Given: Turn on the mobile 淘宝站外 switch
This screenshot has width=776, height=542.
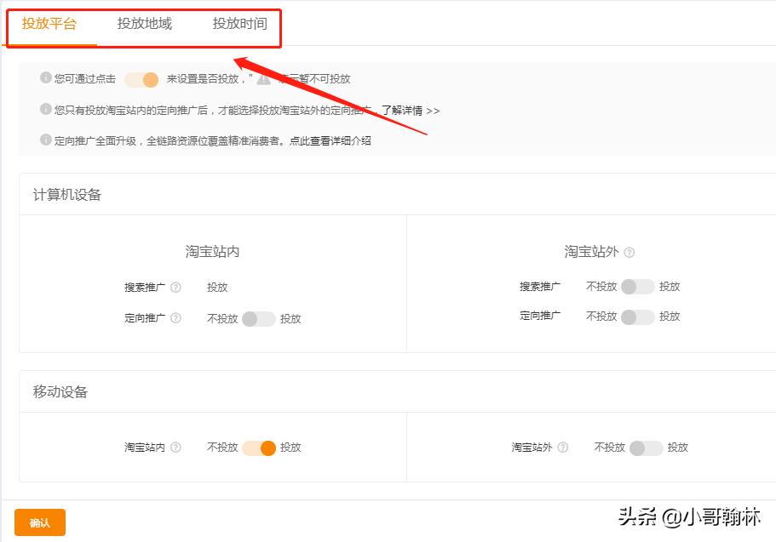Looking at the screenshot, I should [x=648, y=448].
